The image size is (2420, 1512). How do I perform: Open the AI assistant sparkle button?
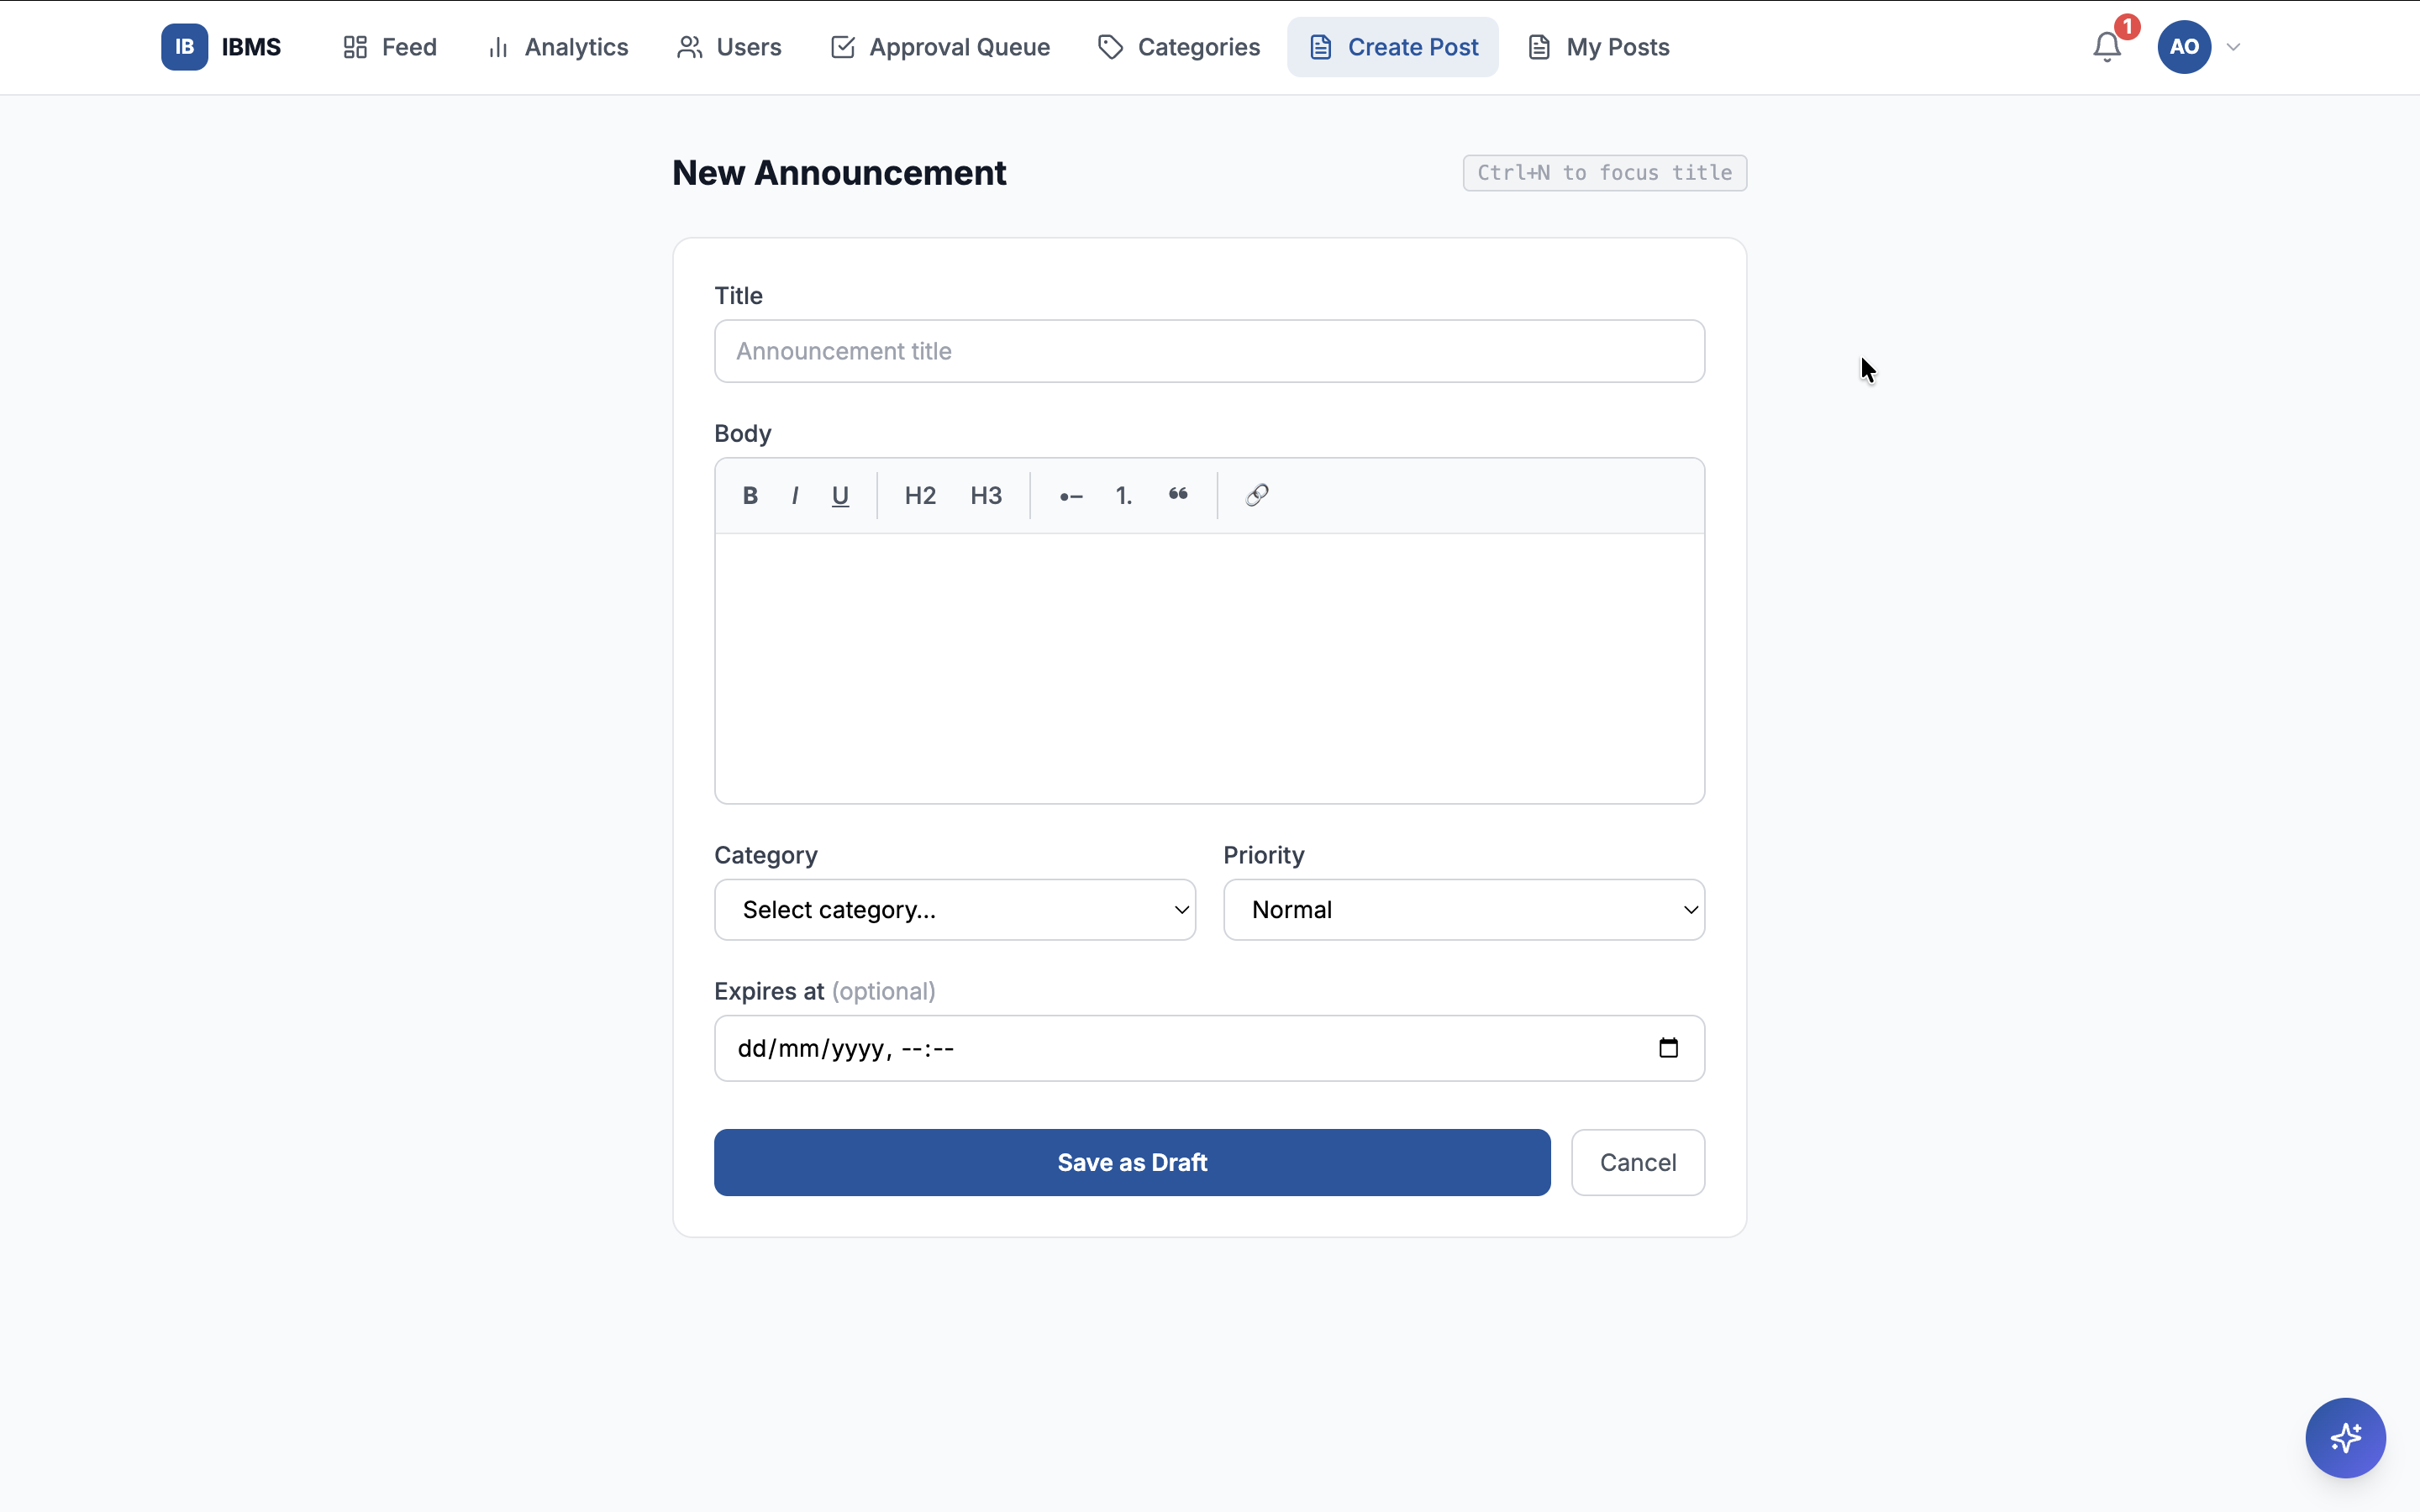tap(2345, 1438)
